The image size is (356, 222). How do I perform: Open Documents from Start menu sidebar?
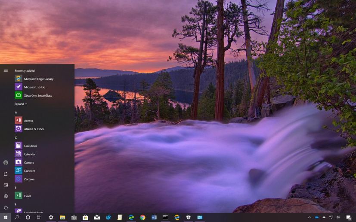click(x=6, y=174)
